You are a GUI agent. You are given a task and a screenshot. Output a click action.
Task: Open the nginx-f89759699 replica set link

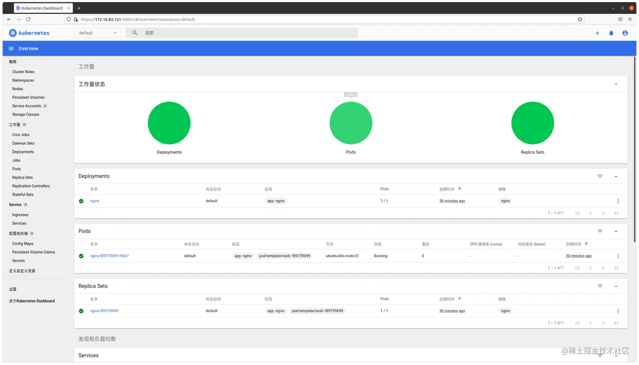[x=104, y=311]
